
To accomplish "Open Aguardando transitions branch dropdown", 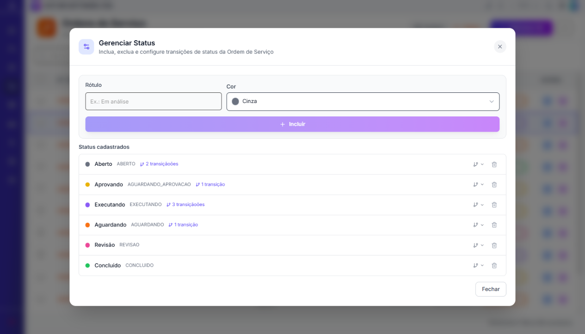I will click(x=478, y=225).
